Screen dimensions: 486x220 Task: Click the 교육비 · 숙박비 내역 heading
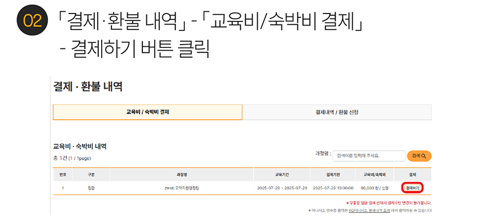tap(80, 146)
